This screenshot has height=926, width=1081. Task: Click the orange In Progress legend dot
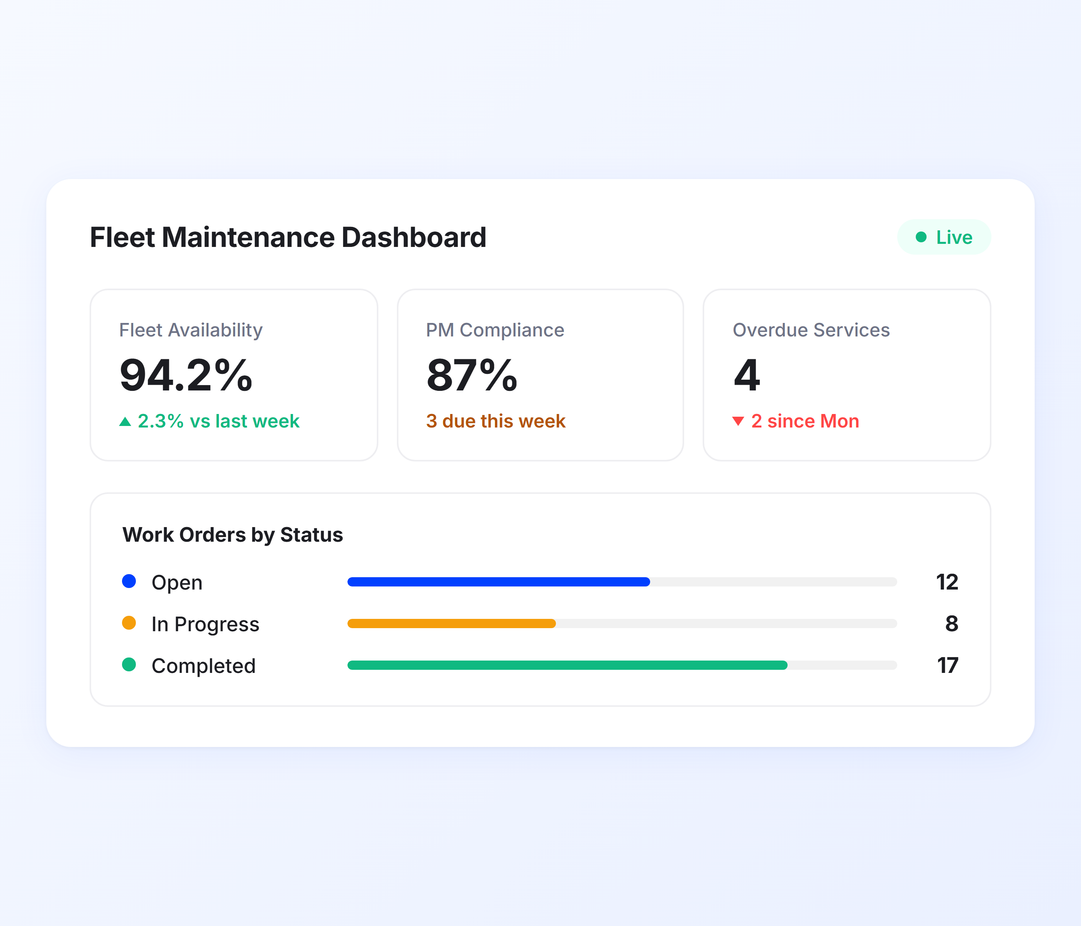coord(129,623)
